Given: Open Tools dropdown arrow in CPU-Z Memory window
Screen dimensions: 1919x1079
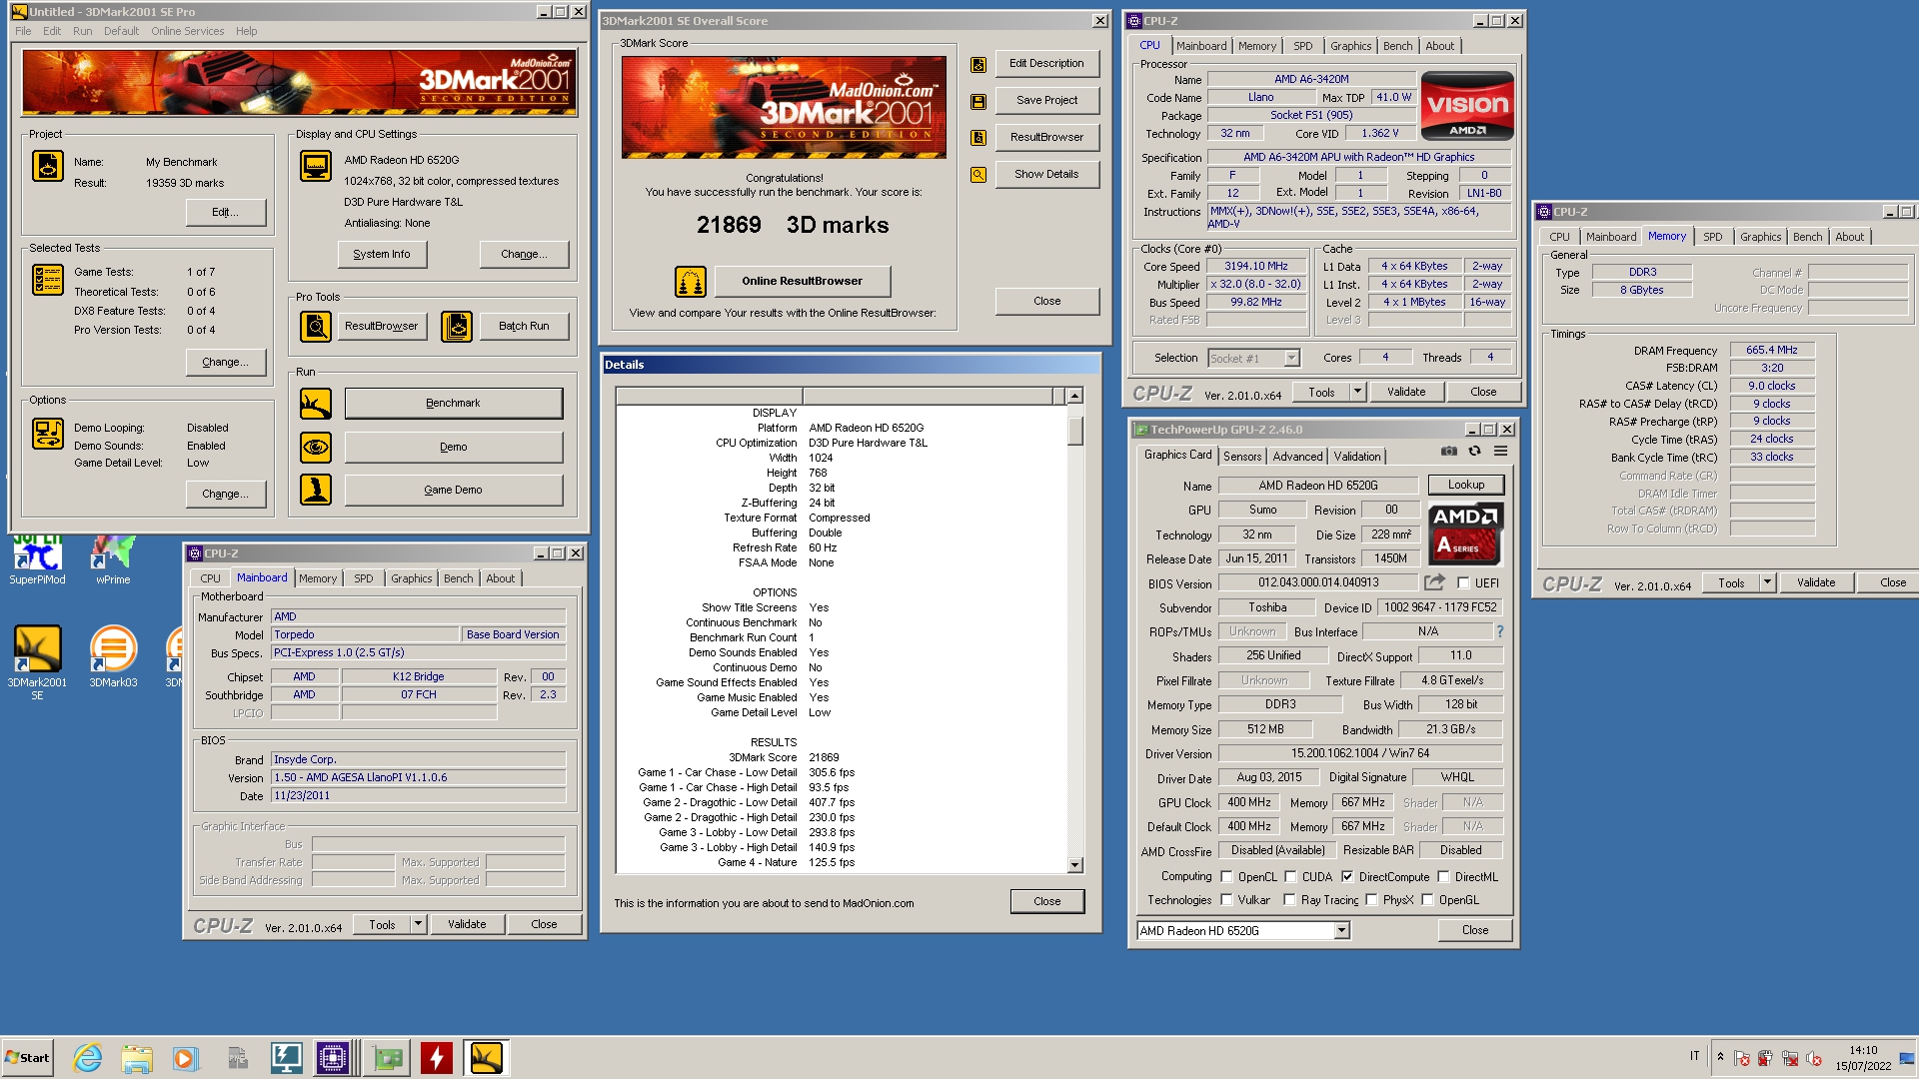Looking at the screenshot, I should coord(1767,582).
